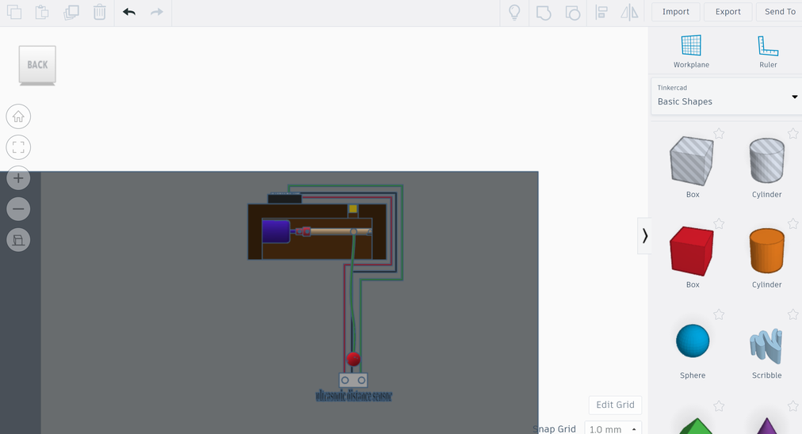This screenshot has height=434, width=802.
Task: Select the striped hole Box shape
Action: click(692, 161)
